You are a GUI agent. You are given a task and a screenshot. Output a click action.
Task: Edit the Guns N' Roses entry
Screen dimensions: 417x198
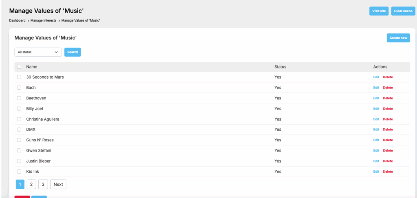[x=376, y=140]
